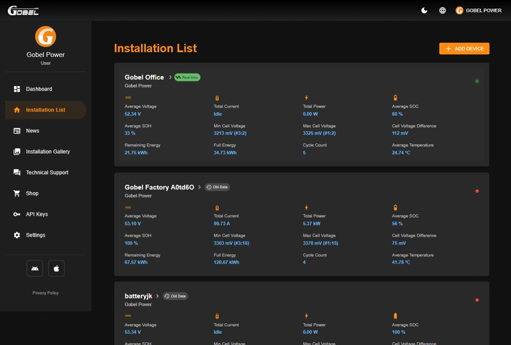
Task: Expand Gobel Factory A0td6O chevron
Action: (x=200, y=187)
